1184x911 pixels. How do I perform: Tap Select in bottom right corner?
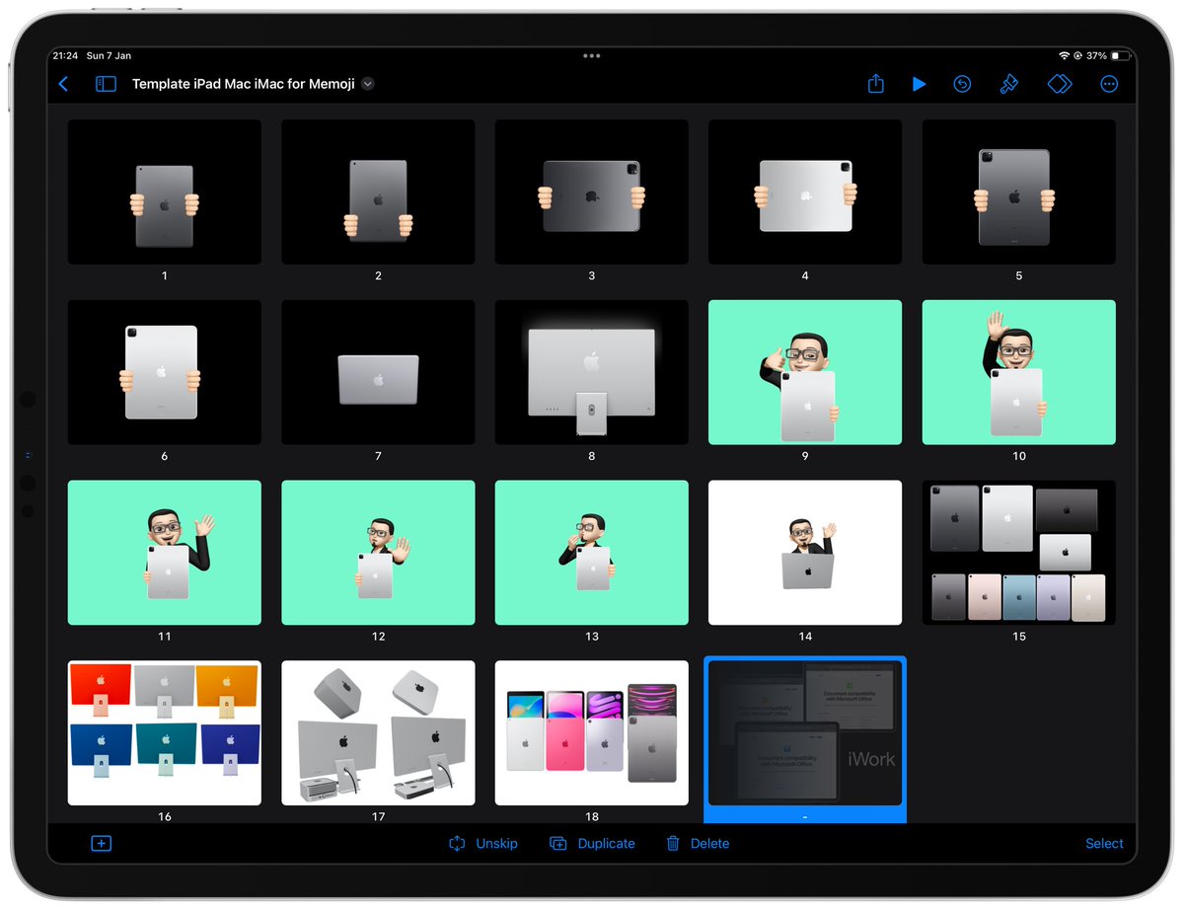pos(1104,843)
